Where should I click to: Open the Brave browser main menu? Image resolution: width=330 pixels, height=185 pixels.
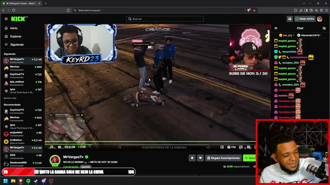coord(326,10)
